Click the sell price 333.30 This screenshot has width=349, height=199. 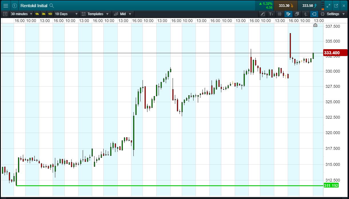pos(286,5)
